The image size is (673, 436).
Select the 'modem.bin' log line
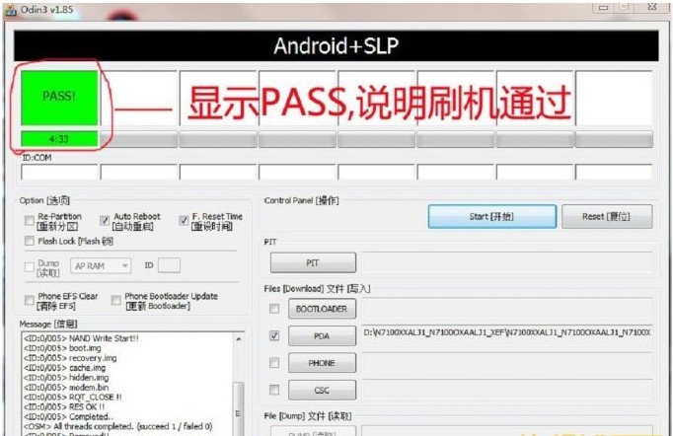pos(66,387)
